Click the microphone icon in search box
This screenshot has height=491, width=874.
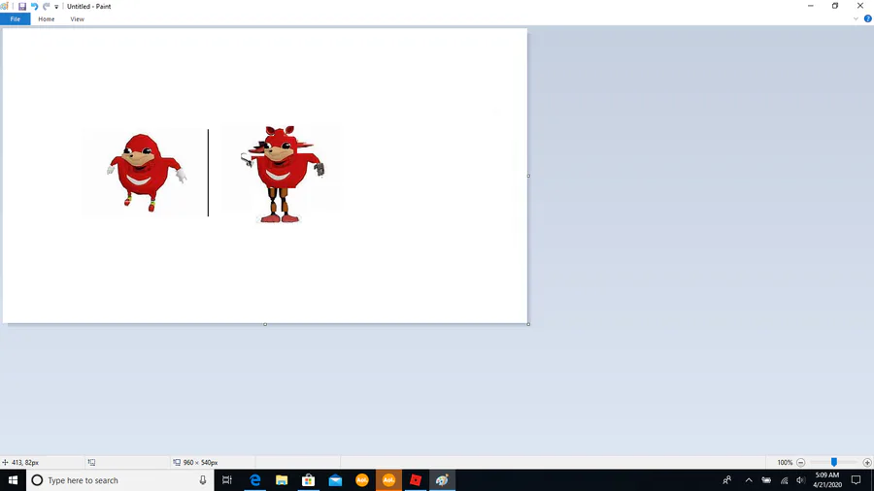pos(203,480)
